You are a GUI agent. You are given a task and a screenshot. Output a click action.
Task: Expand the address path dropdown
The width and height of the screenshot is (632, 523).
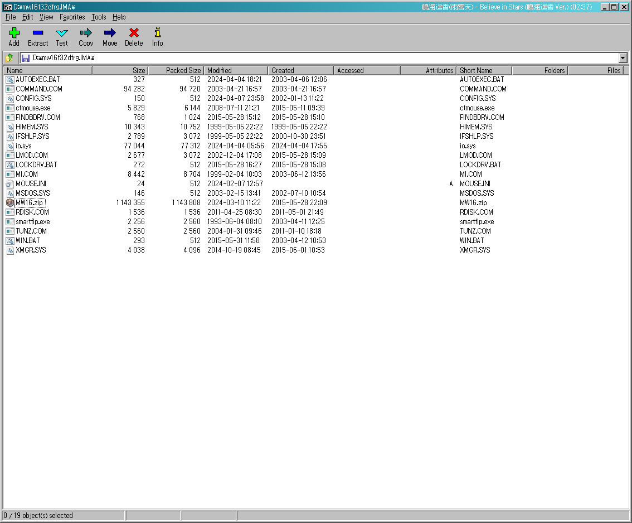[623, 58]
